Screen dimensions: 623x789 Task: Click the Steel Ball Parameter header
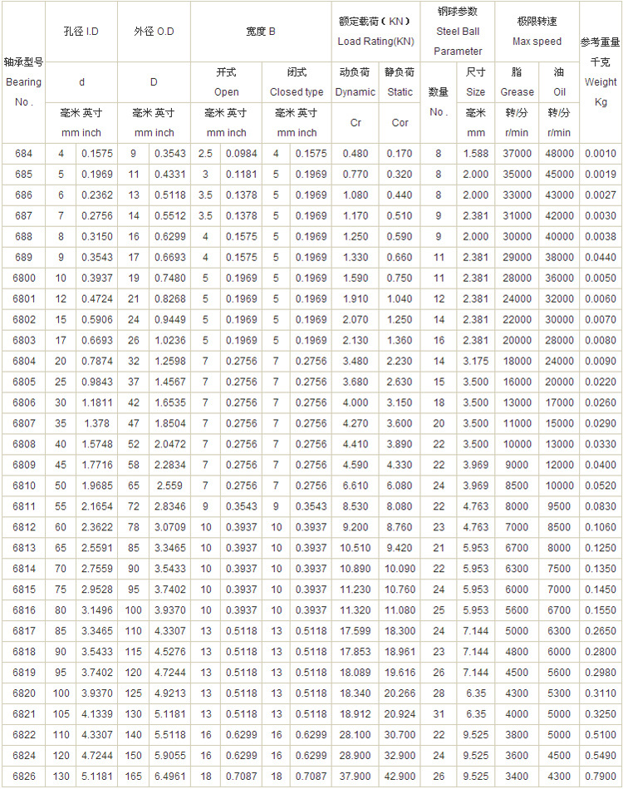(458, 32)
